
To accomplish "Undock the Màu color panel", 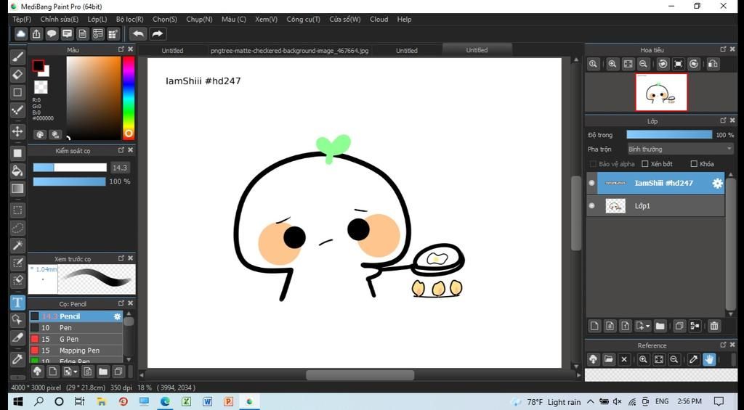I will [121, 49].
